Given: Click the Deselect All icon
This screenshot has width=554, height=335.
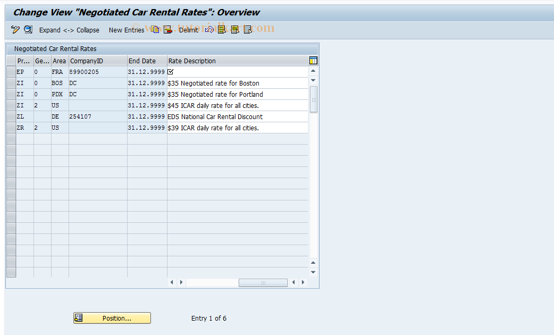Looking at the screenshot, I should [248, 30].
